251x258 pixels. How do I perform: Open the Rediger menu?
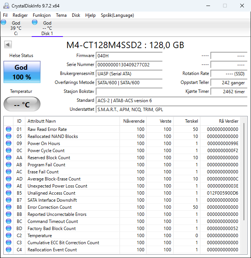(20, 15)
